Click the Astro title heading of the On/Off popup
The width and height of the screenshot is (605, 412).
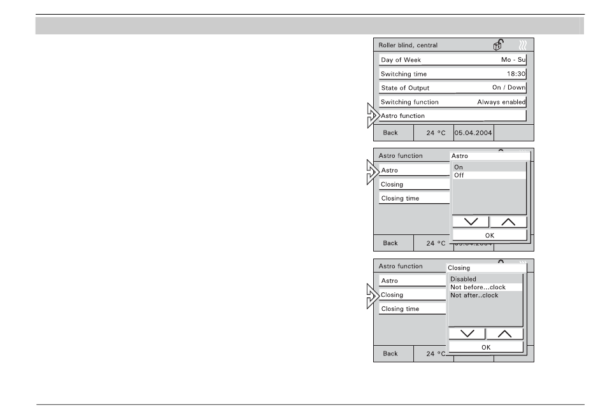[x=460, y=156]
